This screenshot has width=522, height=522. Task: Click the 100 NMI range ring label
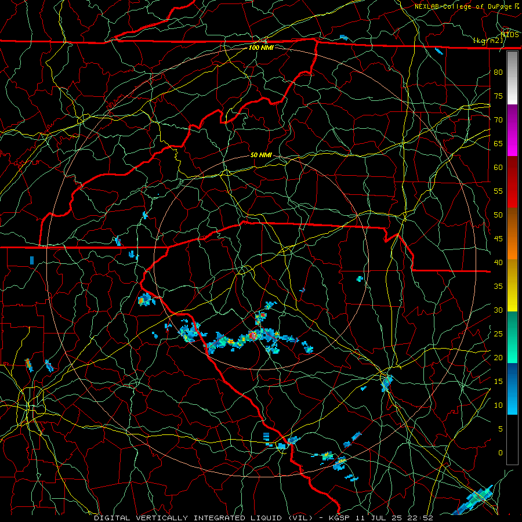pyautogui.click(x=261, y=48)
